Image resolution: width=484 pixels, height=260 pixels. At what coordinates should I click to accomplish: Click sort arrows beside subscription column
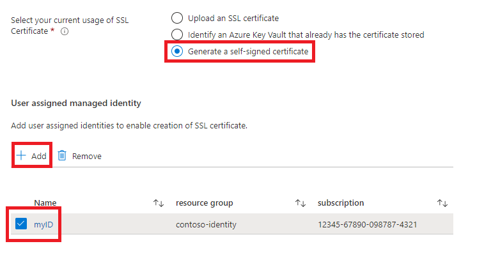coord(442,203)
